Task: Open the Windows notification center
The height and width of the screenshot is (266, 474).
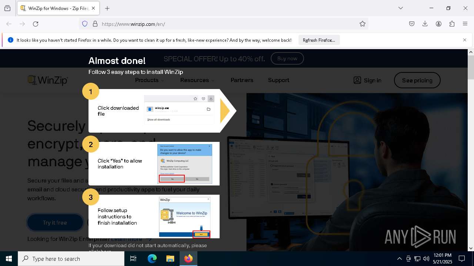Action: (x=462, y=259)
